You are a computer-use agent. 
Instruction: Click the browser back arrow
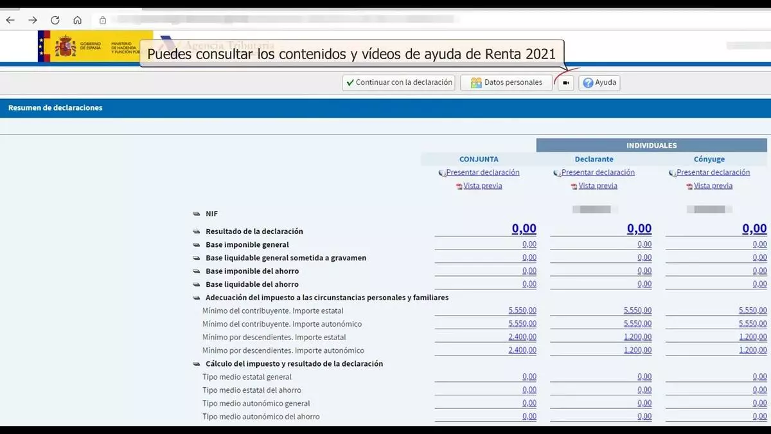click(11, 20)
